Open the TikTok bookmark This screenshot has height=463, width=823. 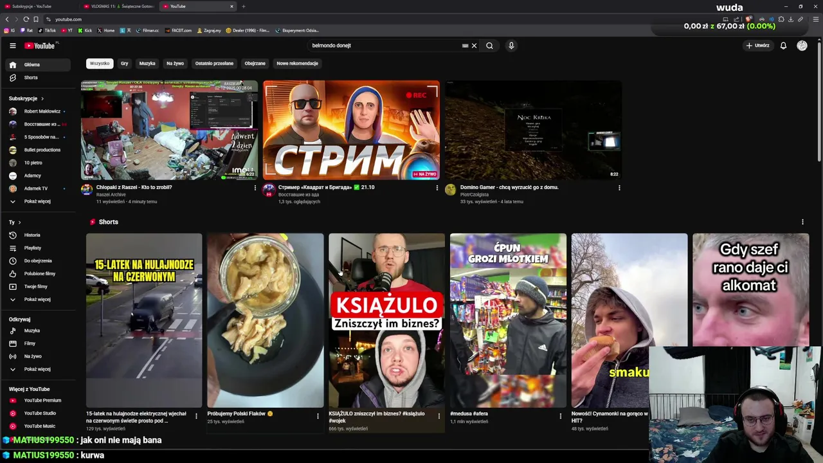[47, 30]
